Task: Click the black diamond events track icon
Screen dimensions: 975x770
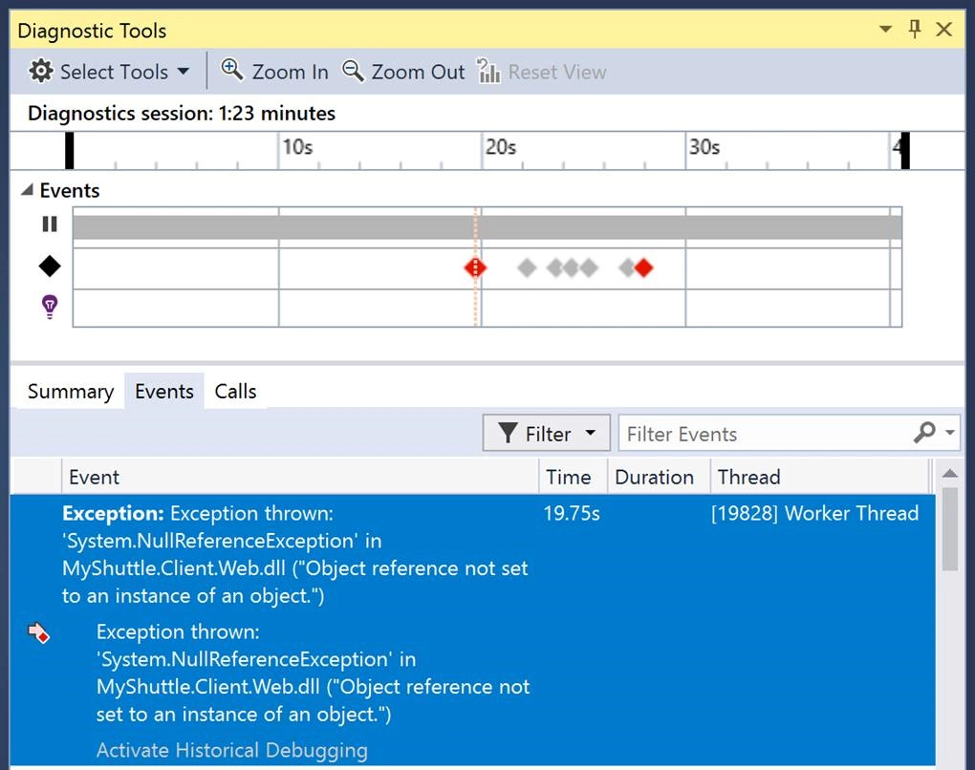Action: 50,267
